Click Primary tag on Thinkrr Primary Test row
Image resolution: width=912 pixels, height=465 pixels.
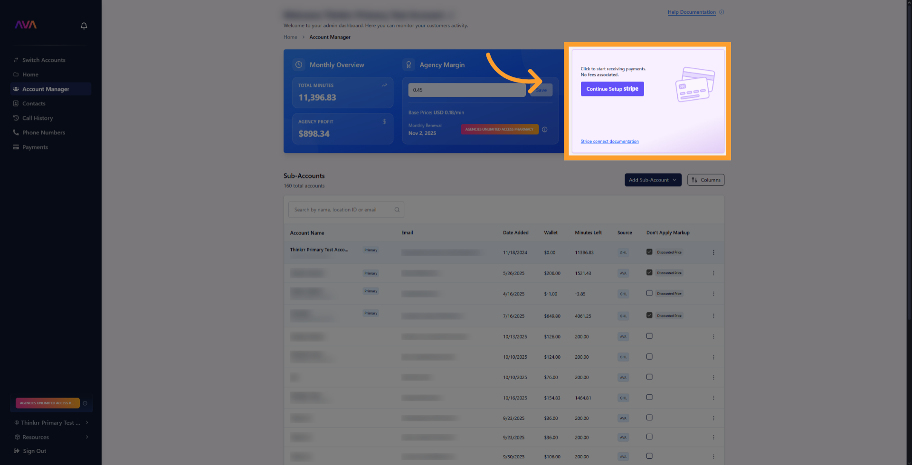coord(370,250)
